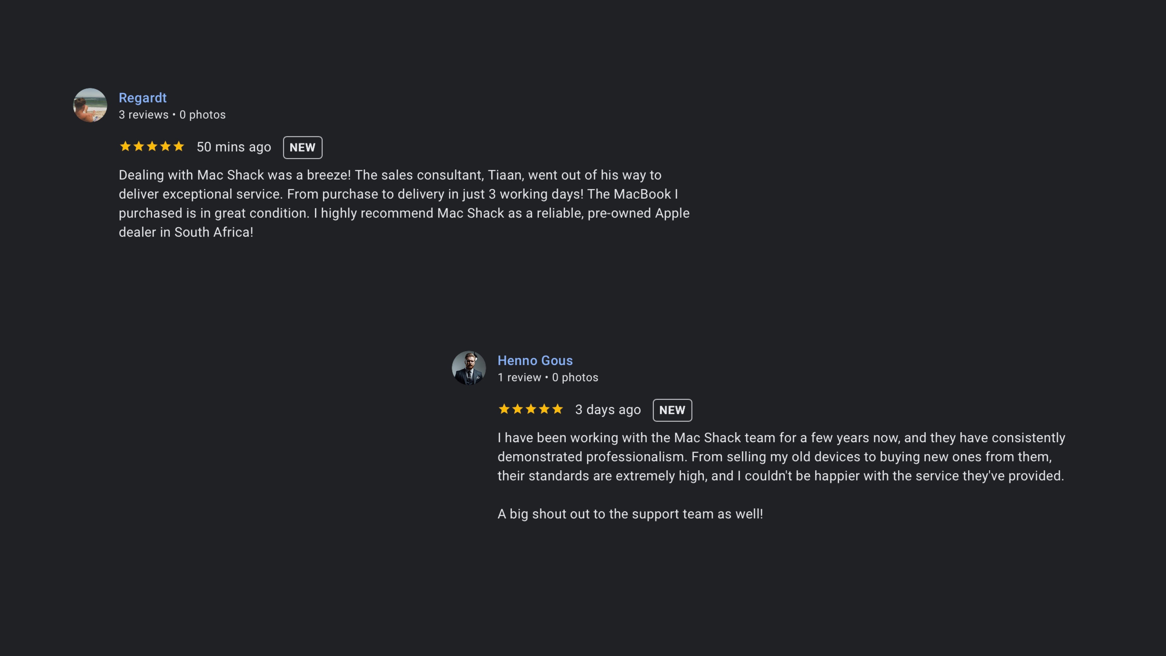Open Regardt's profile picture
This screenshot has height=656, width=1166.
[x=90, y=105]
